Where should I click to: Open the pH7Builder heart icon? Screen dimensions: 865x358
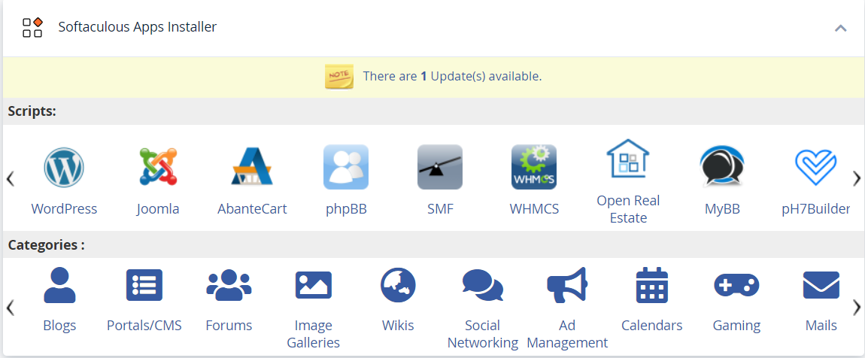pos(816,166)
